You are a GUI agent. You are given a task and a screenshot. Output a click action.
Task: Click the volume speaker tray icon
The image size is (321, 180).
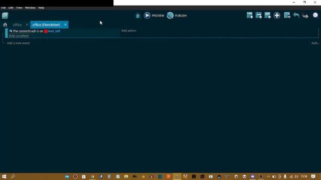tap(296, 176)
